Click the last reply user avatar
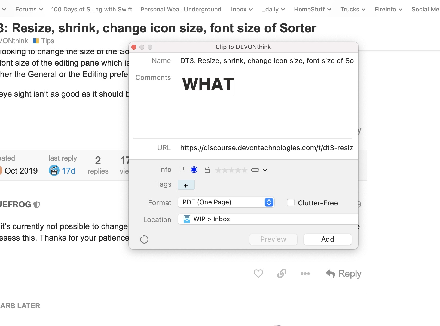Screen dimensions: 440x326 (x=54, y=171)
